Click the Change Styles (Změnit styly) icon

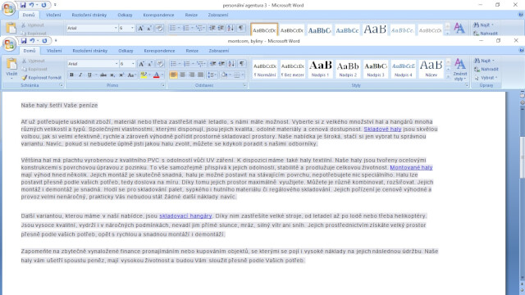(459, 70)
